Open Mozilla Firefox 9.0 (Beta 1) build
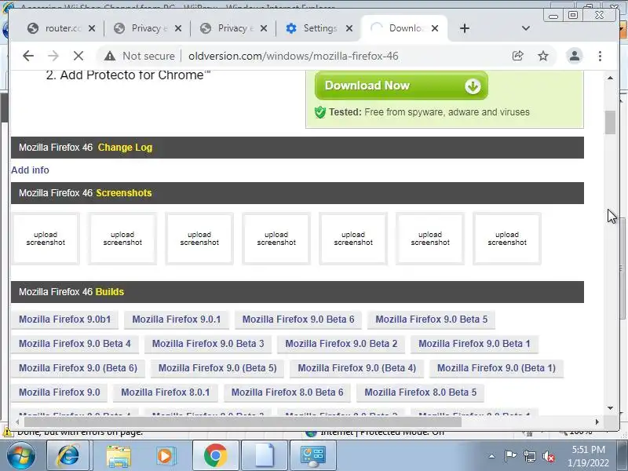The image size is (628, 471). (x=496, y=368)
